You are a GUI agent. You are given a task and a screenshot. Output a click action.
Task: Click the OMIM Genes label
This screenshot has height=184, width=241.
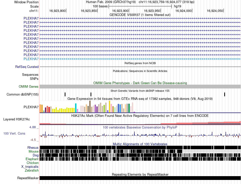click(29, 86)
